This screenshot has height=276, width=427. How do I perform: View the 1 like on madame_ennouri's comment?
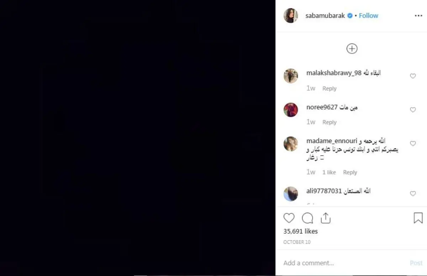coord(329,172)
